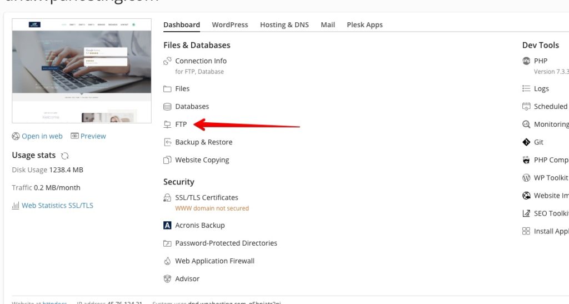
Task: Click the Disk Usage 1238.4 MB value
Action: coord(66,170)
